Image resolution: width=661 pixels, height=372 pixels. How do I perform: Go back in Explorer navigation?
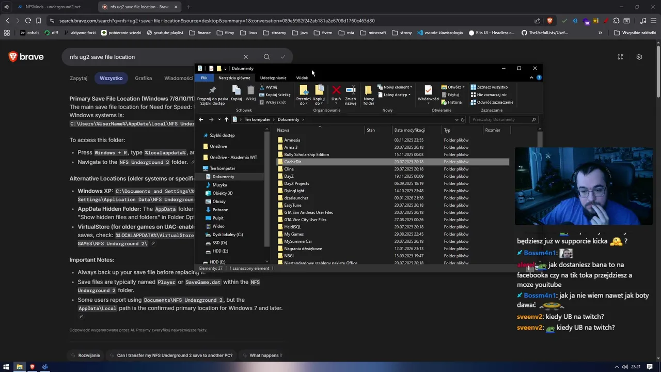point(201,119)
